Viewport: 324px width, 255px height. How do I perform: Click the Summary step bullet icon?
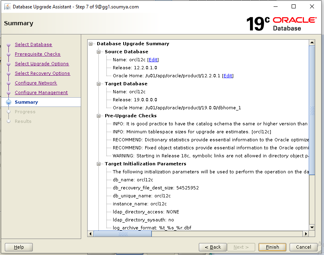tap(8, 102)
